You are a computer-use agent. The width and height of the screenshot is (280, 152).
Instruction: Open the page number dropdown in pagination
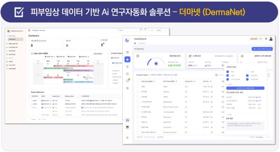pyautogui.click(x=252, y=137)
